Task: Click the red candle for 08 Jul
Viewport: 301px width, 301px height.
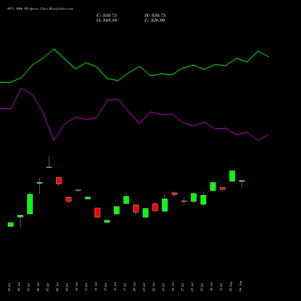Action: click(x=59, y=181)
